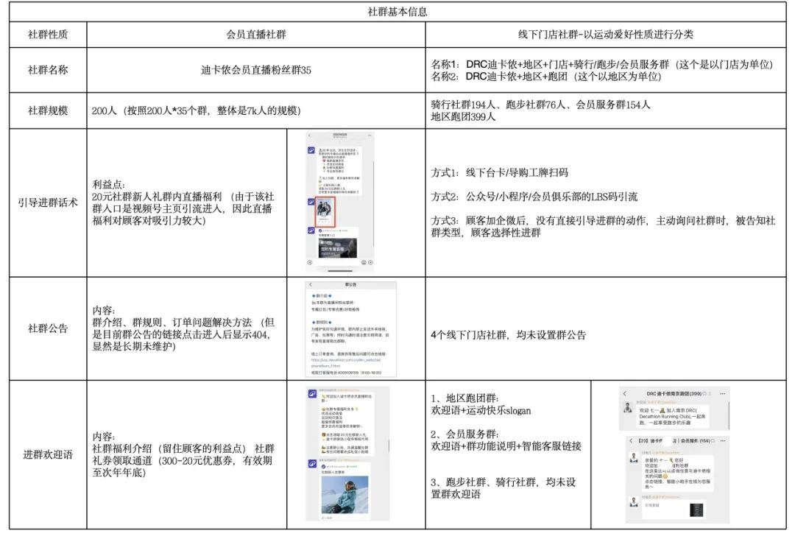Viewport: 795px width, 539px height.
Task: Select the 社群公告 row label
Action: click(x=48, y=328)
